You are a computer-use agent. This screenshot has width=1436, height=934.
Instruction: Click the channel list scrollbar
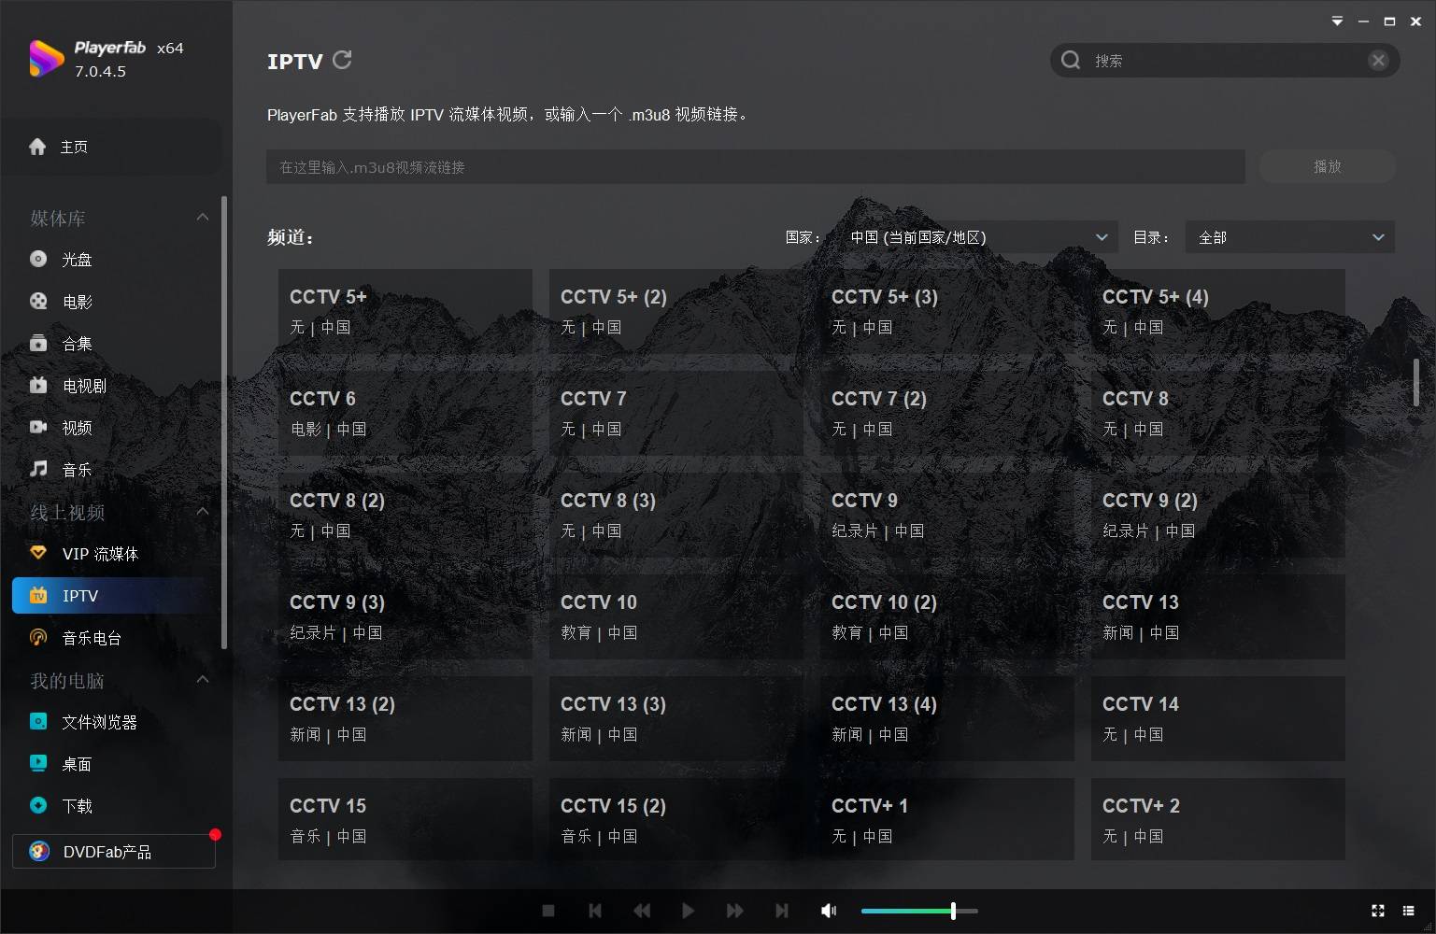coord(1416,383)
